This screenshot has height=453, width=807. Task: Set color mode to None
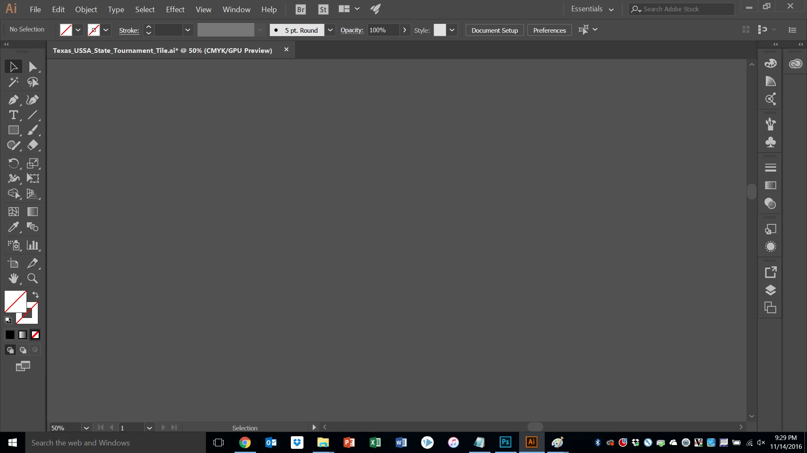pyautogui.click(x=35, y=335)
